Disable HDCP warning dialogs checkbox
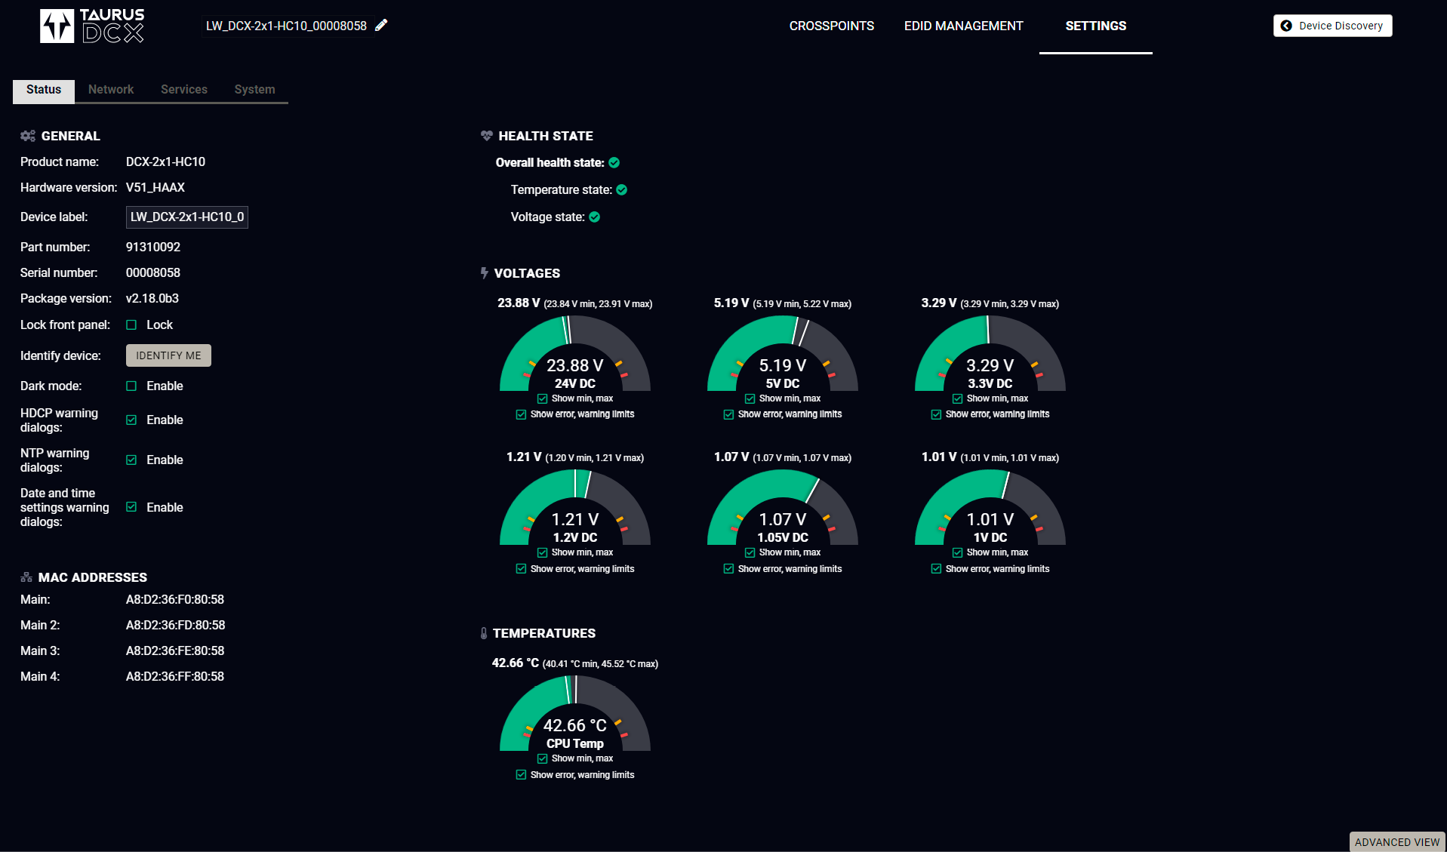Image resolution: width=1447 pixels, height=852 pixels. (131, 420)
